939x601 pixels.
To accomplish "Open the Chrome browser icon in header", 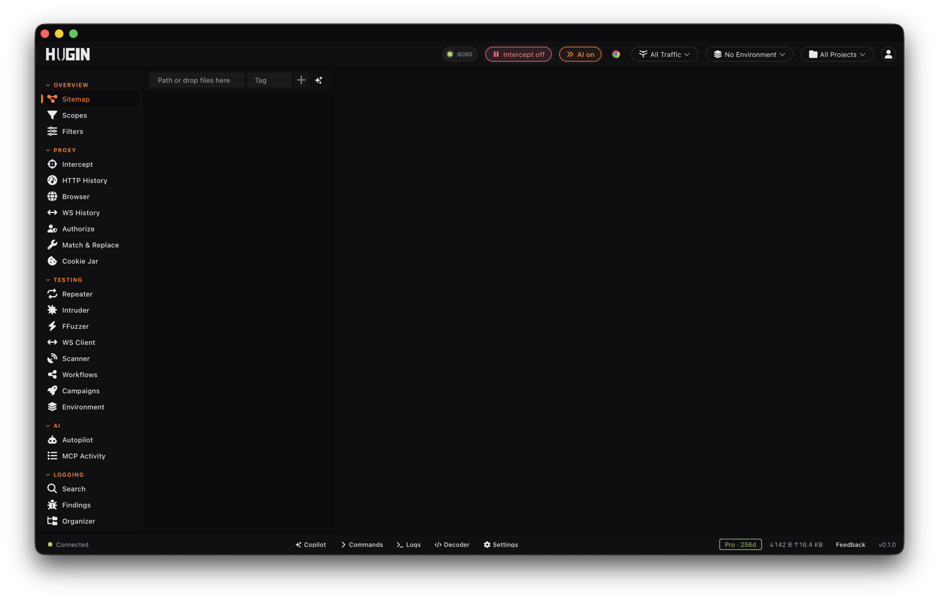I will [x=616, y=55].
